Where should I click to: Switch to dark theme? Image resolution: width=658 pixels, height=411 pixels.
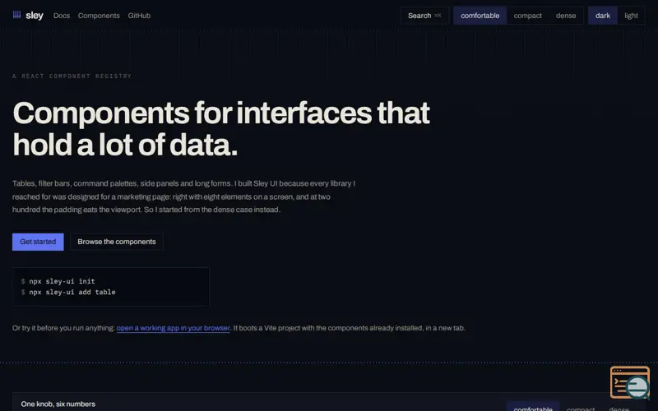point(603,16)
